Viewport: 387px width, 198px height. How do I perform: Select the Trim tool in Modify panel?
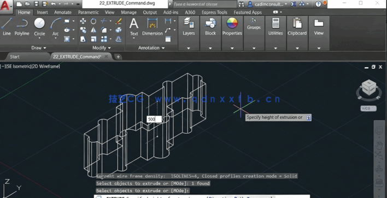(104, 21)
